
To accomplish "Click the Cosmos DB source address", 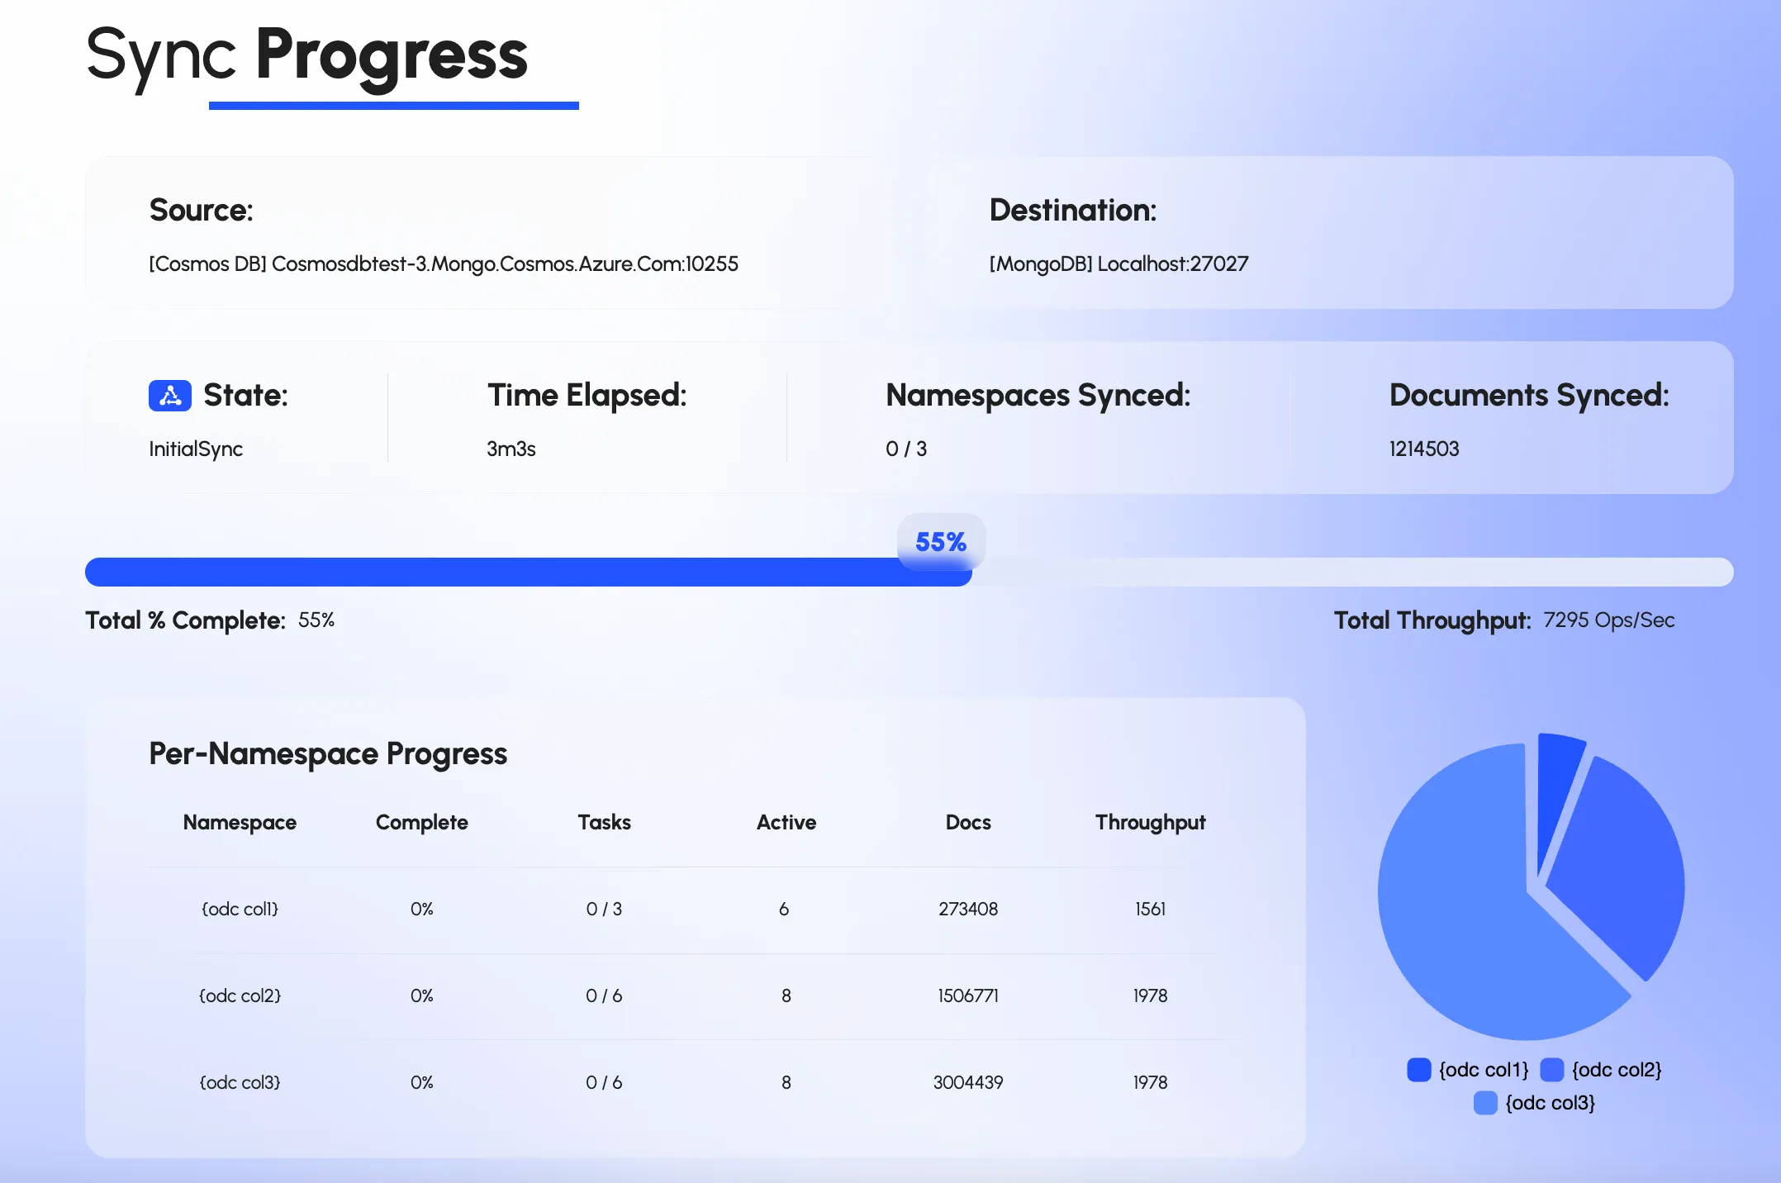I will click(444, 264).
